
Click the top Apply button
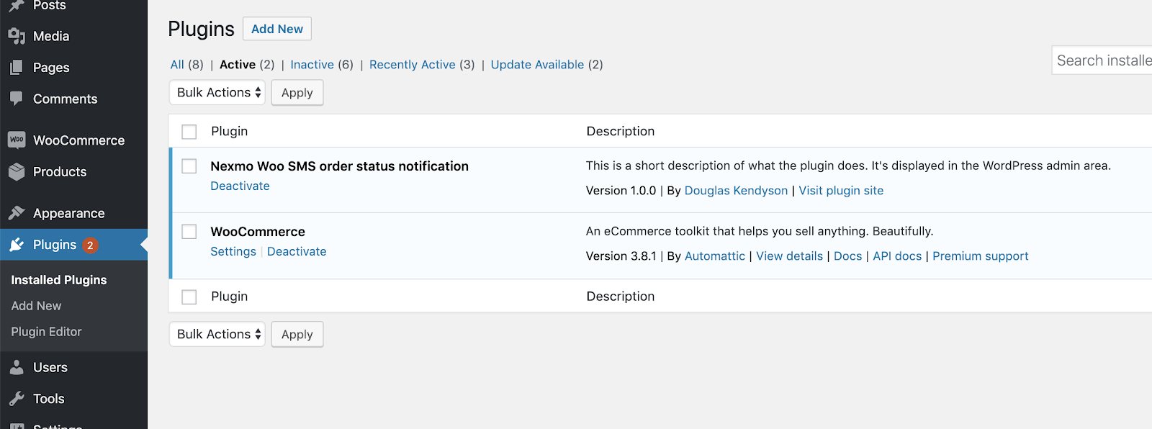coord(297,93)
